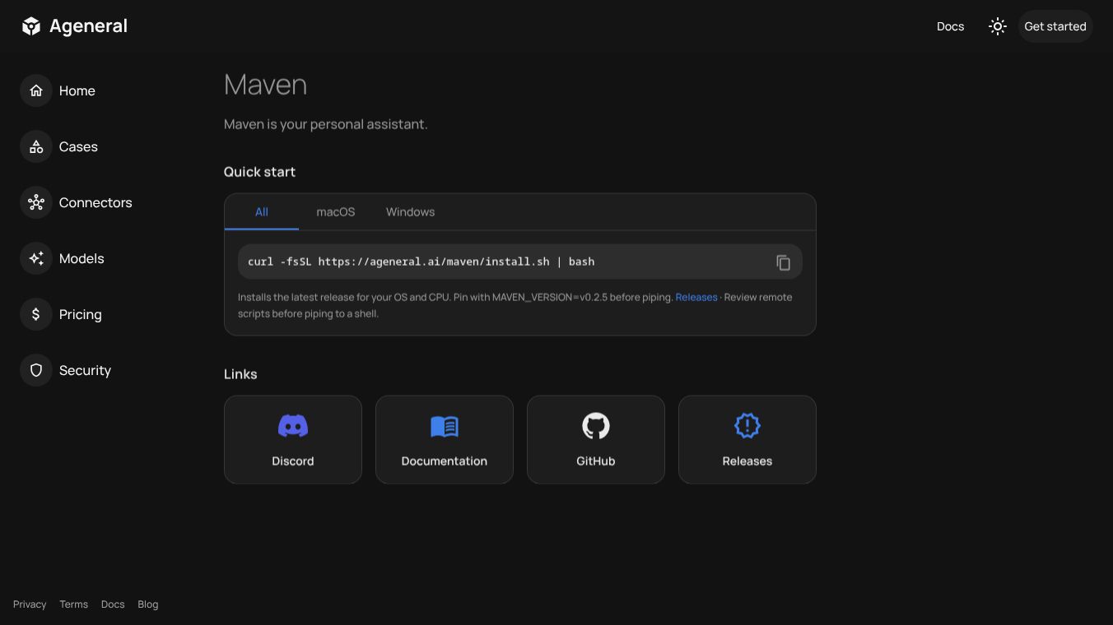The image size is (1113, 625).
Task: Click the GitHub card label
Action: [x=596, y=461]
